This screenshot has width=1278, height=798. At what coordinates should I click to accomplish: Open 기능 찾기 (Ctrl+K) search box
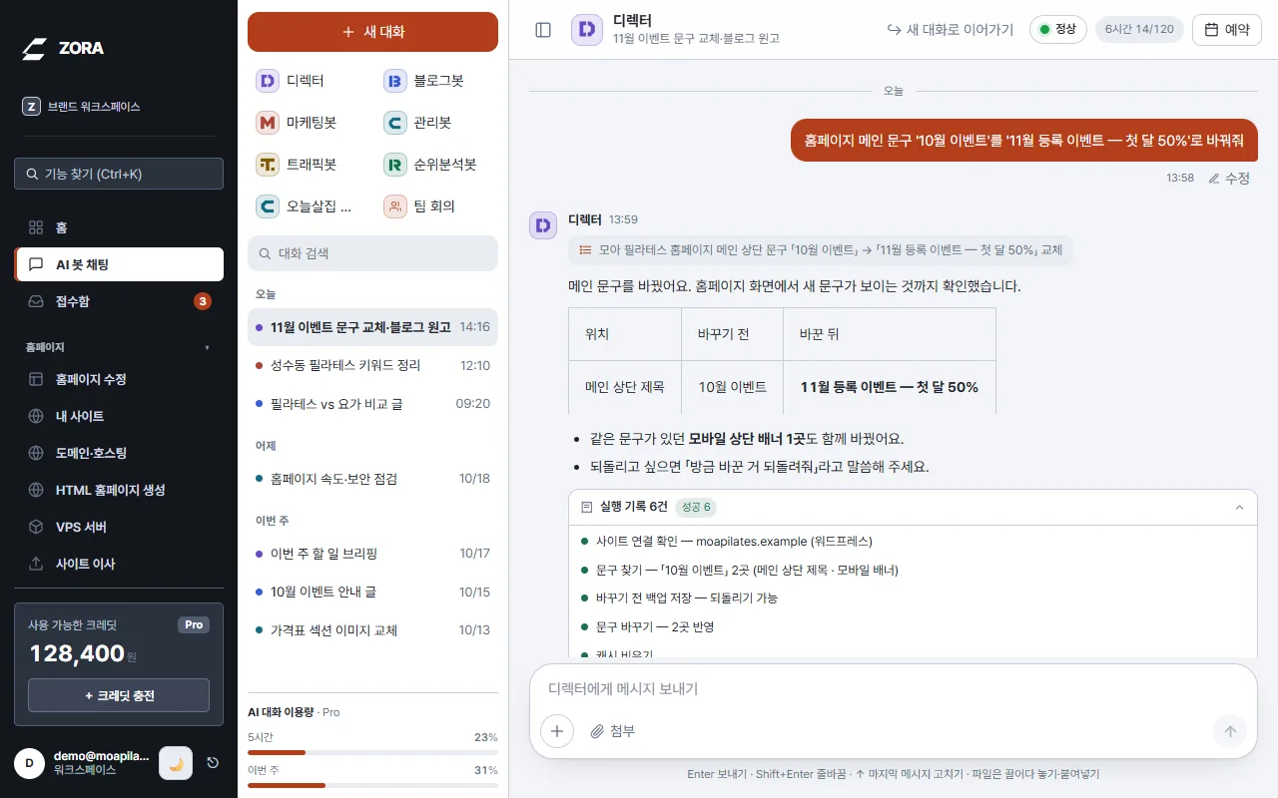point(119,174)
